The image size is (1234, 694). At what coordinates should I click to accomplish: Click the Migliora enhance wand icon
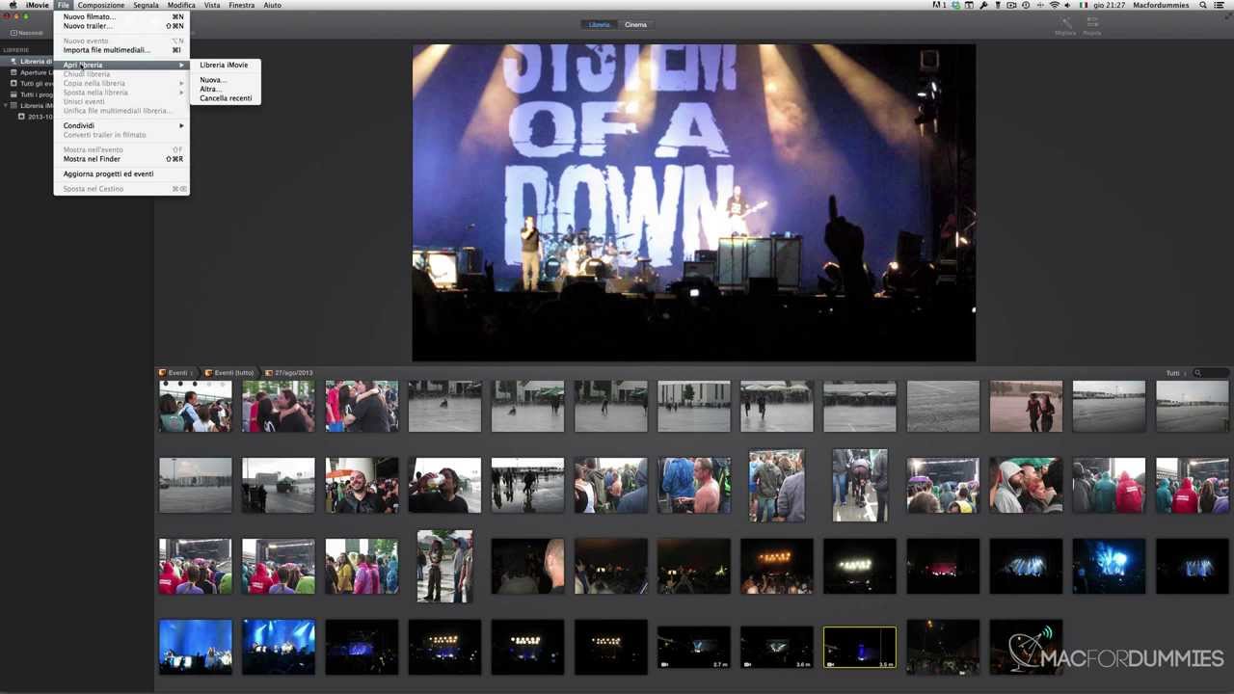(x=1065, y=26)
